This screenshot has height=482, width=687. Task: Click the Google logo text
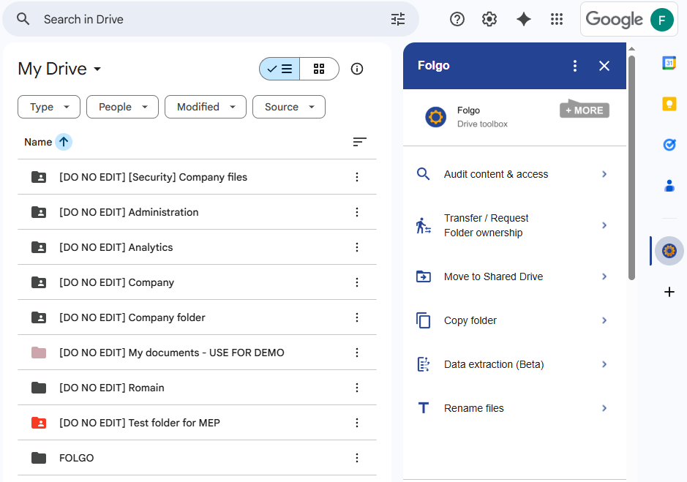pos(614,19)
